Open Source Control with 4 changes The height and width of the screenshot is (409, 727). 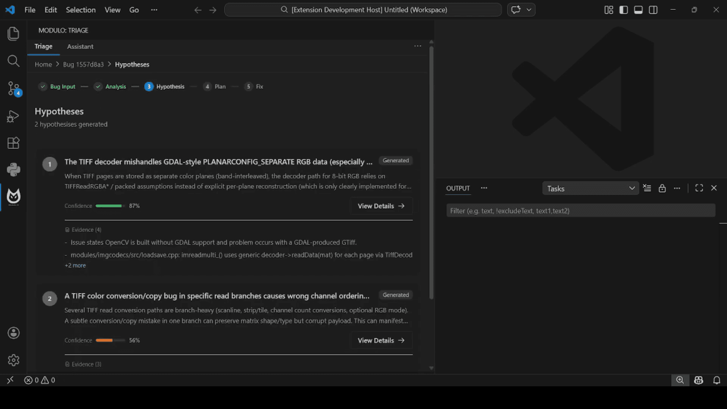(14, 89)
